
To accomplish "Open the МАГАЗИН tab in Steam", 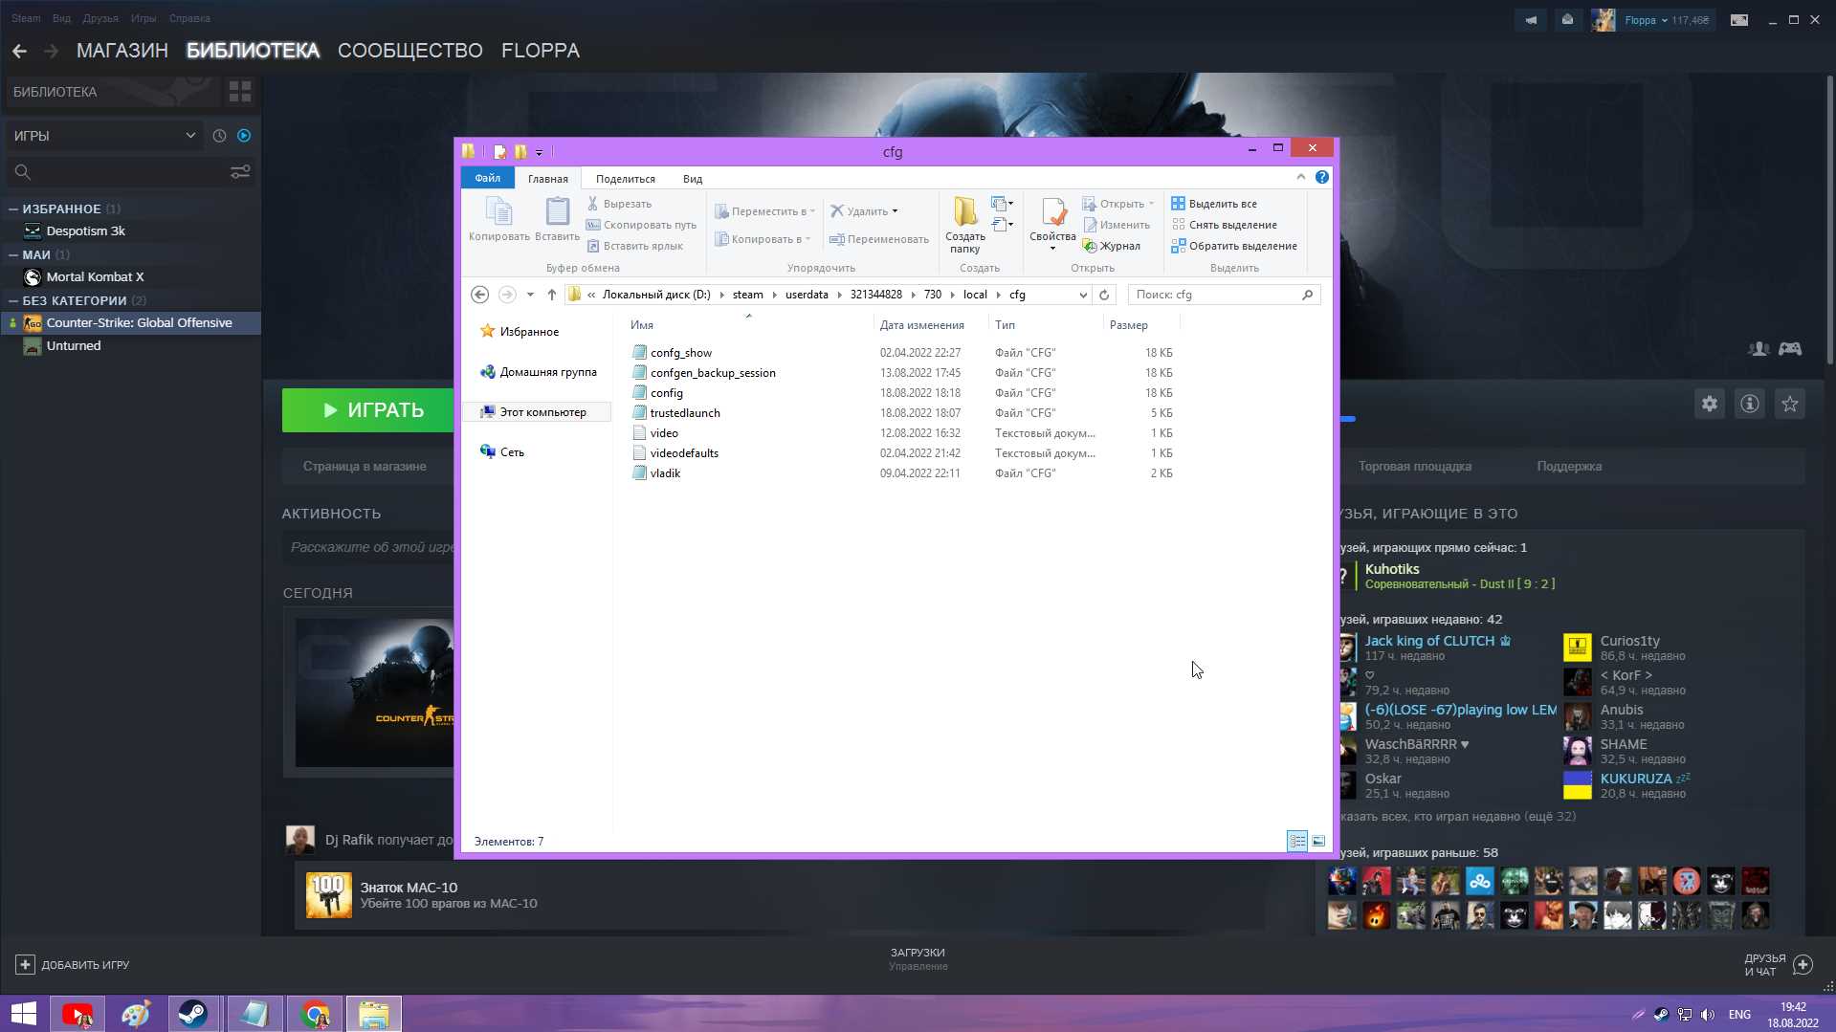I will pyautogui.click(x=122, y=51).
